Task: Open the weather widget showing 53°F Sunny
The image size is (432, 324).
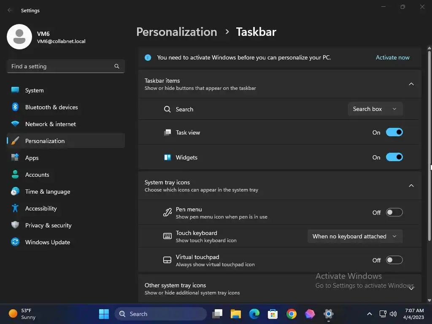Action: (x=22, y=314)
